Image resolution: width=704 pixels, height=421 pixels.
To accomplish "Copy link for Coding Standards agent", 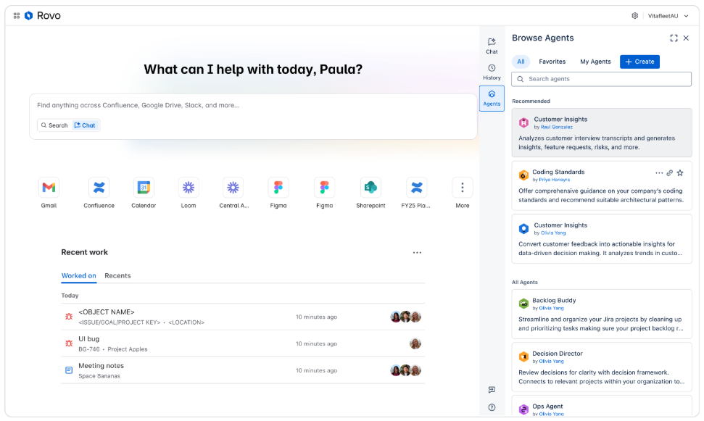I will click(x=669, y=172).
